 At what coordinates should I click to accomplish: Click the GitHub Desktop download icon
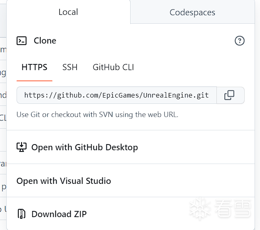(x=22, y=147)
